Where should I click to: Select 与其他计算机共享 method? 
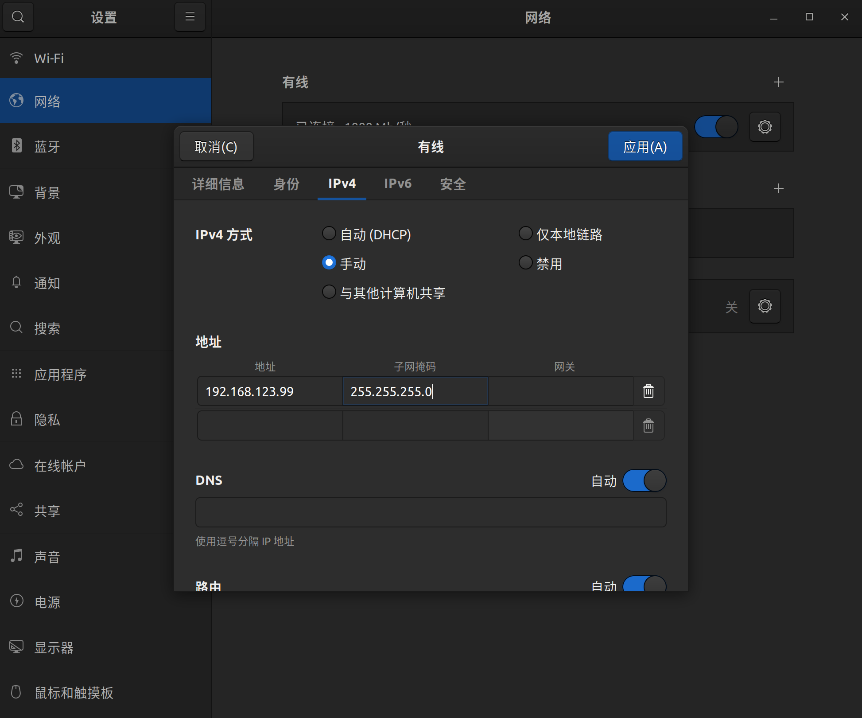(384, 293)
